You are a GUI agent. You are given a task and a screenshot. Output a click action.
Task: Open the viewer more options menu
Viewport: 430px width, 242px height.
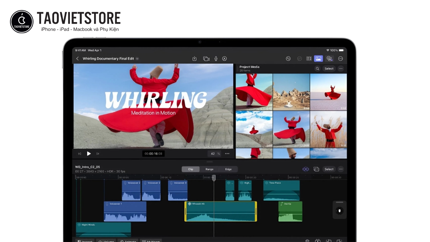tap(227, 154)
